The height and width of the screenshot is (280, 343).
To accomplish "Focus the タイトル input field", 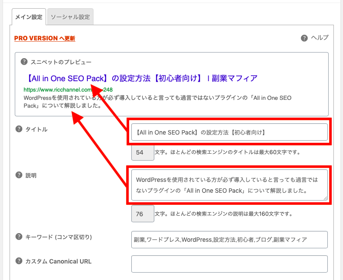I will [230, 132].
